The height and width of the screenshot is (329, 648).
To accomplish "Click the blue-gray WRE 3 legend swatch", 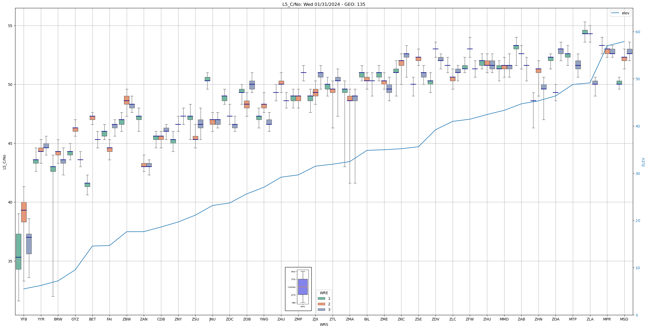I will point(321,310).
